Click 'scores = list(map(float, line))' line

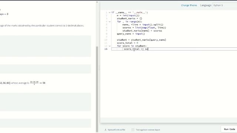(144, 28)
